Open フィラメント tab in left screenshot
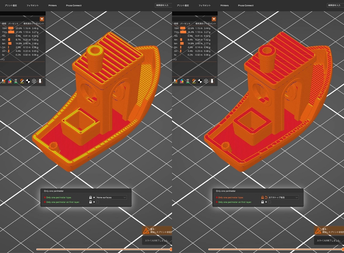This screenshot has height=253, width=344. click(32, 5)
